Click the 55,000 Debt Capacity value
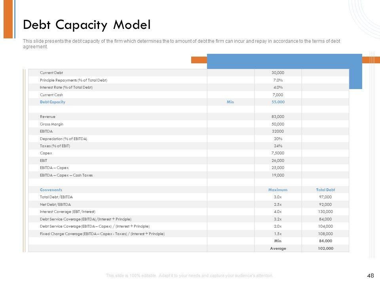The width and height of the screenshot is (380, 285). pyautogui.click(x=278, y=102)
